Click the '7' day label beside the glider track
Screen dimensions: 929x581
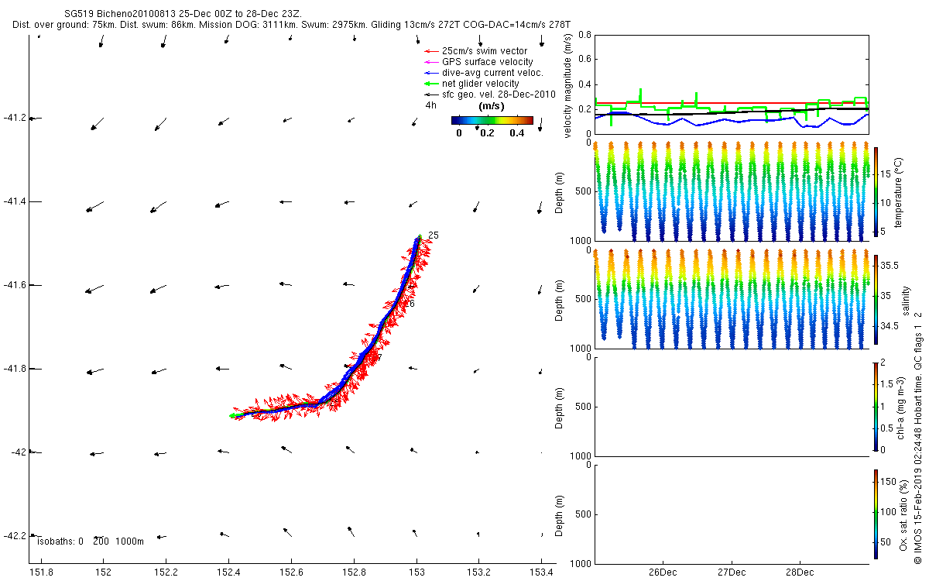(x=379, y=357)
